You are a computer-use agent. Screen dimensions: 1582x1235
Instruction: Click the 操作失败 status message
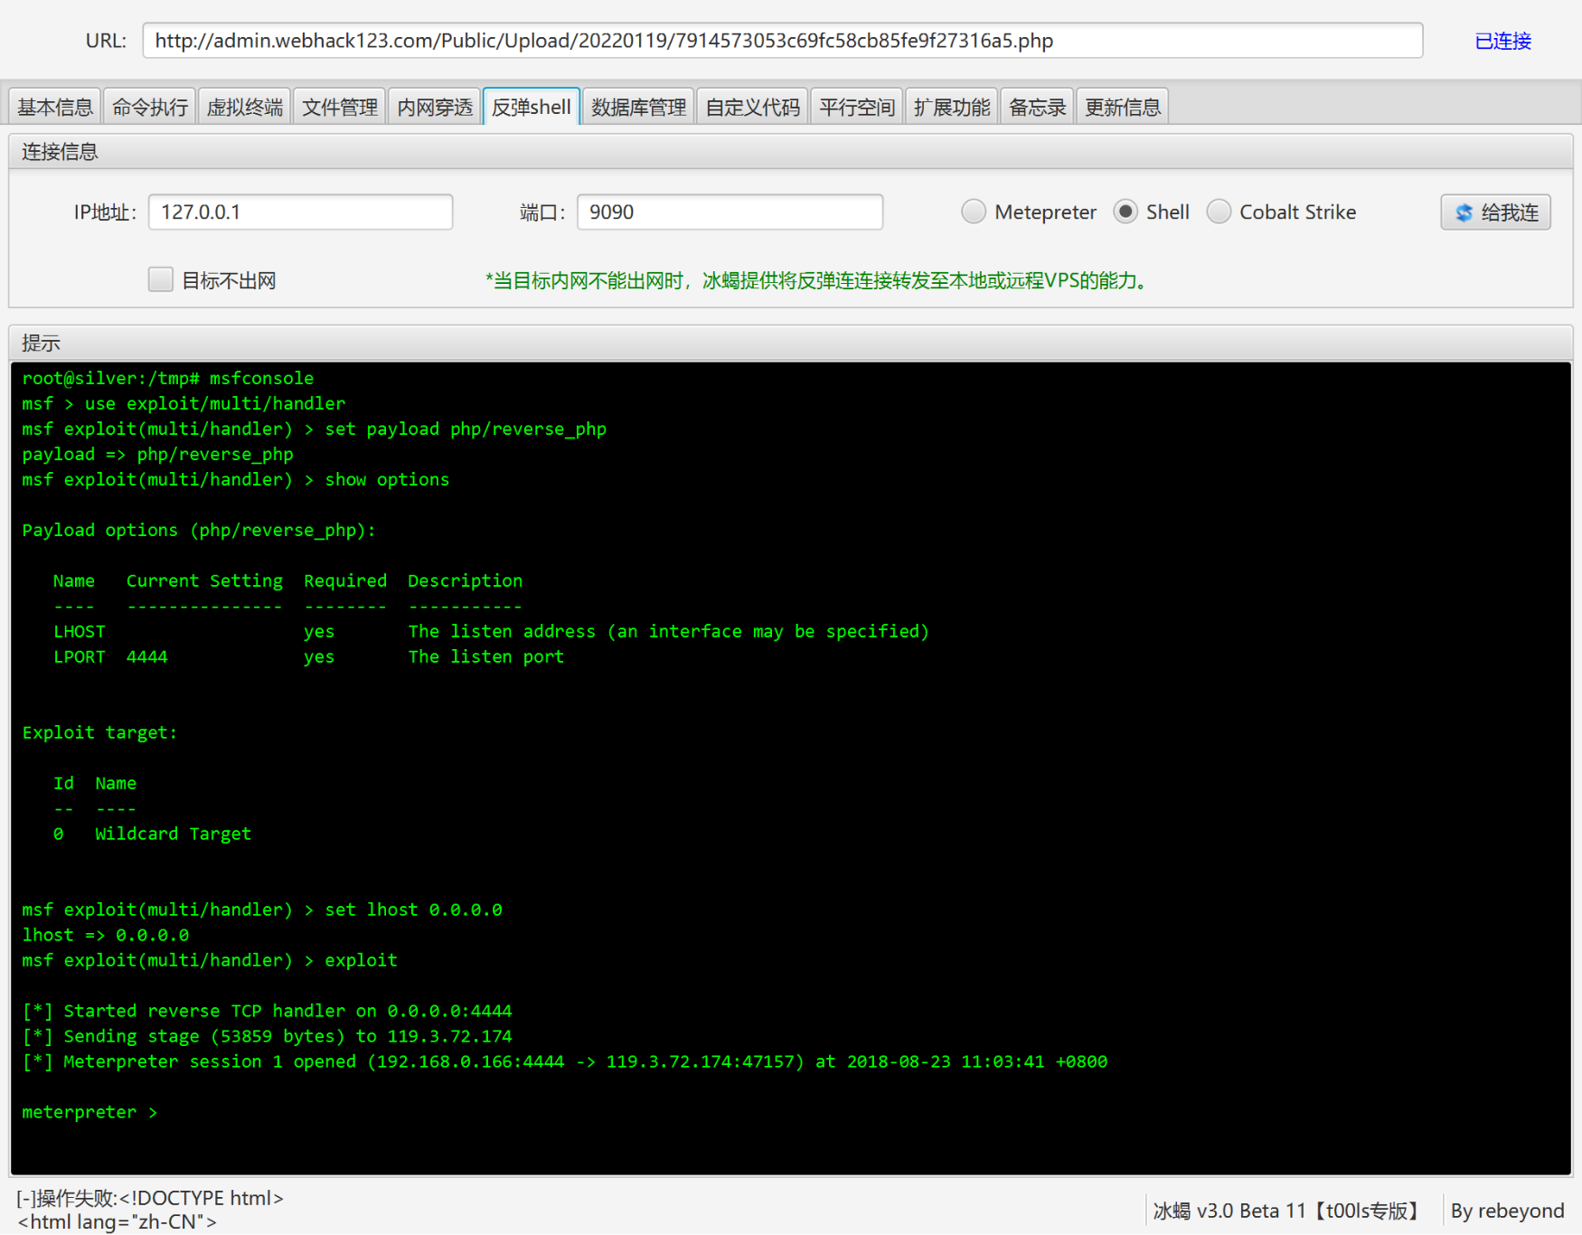tap(150, 1209)
